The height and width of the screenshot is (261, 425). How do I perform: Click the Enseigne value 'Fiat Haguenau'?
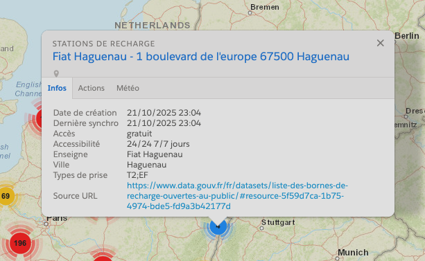click(155, 154)
